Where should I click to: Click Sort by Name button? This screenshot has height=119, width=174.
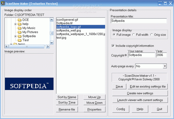[x=67, y=97]
